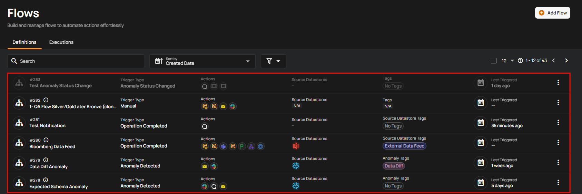
Task: Switch to the Executions tab
Action: 61,42
